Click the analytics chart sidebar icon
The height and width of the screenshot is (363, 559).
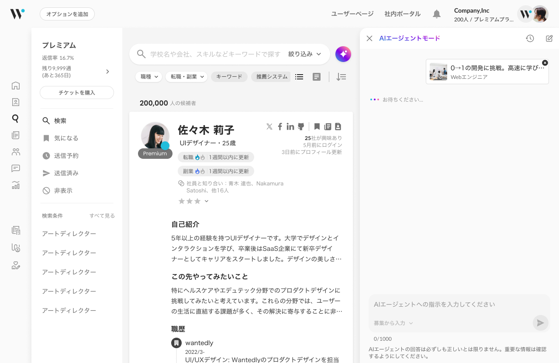(x=16, y=185)
